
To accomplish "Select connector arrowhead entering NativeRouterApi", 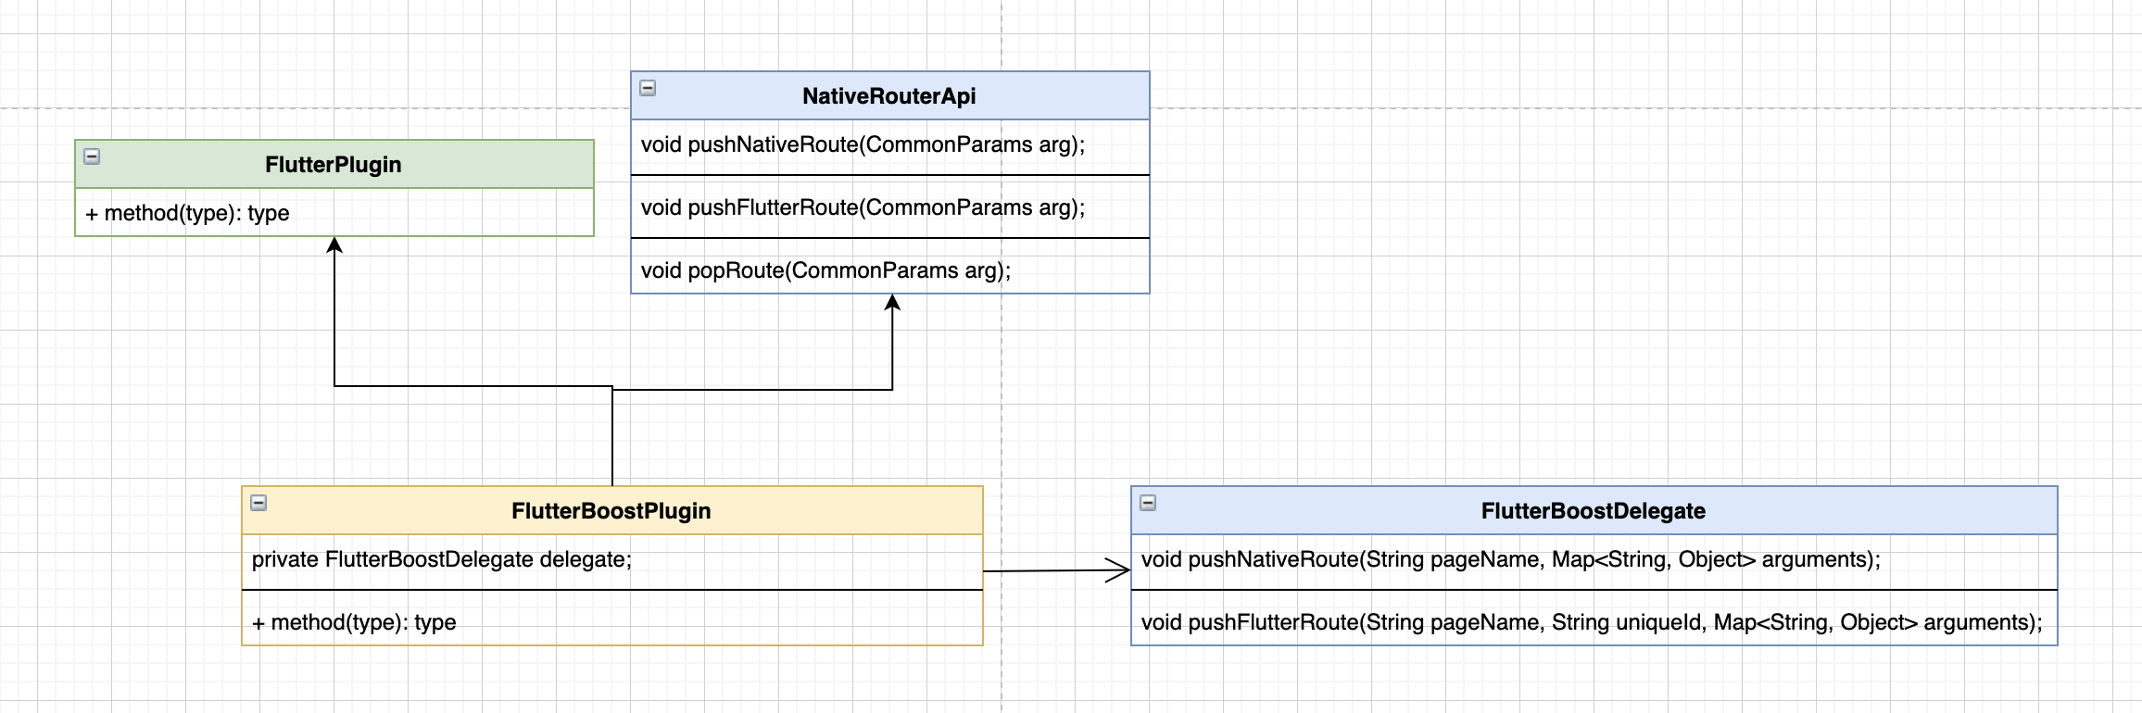I will coord(892,302).
